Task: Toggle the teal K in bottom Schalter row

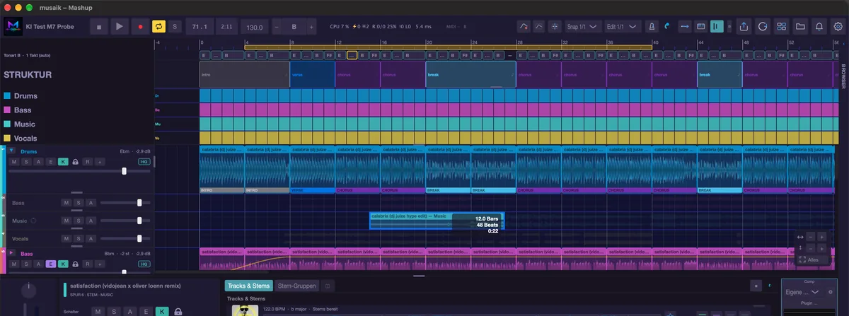Action: [x=162, y=312]
